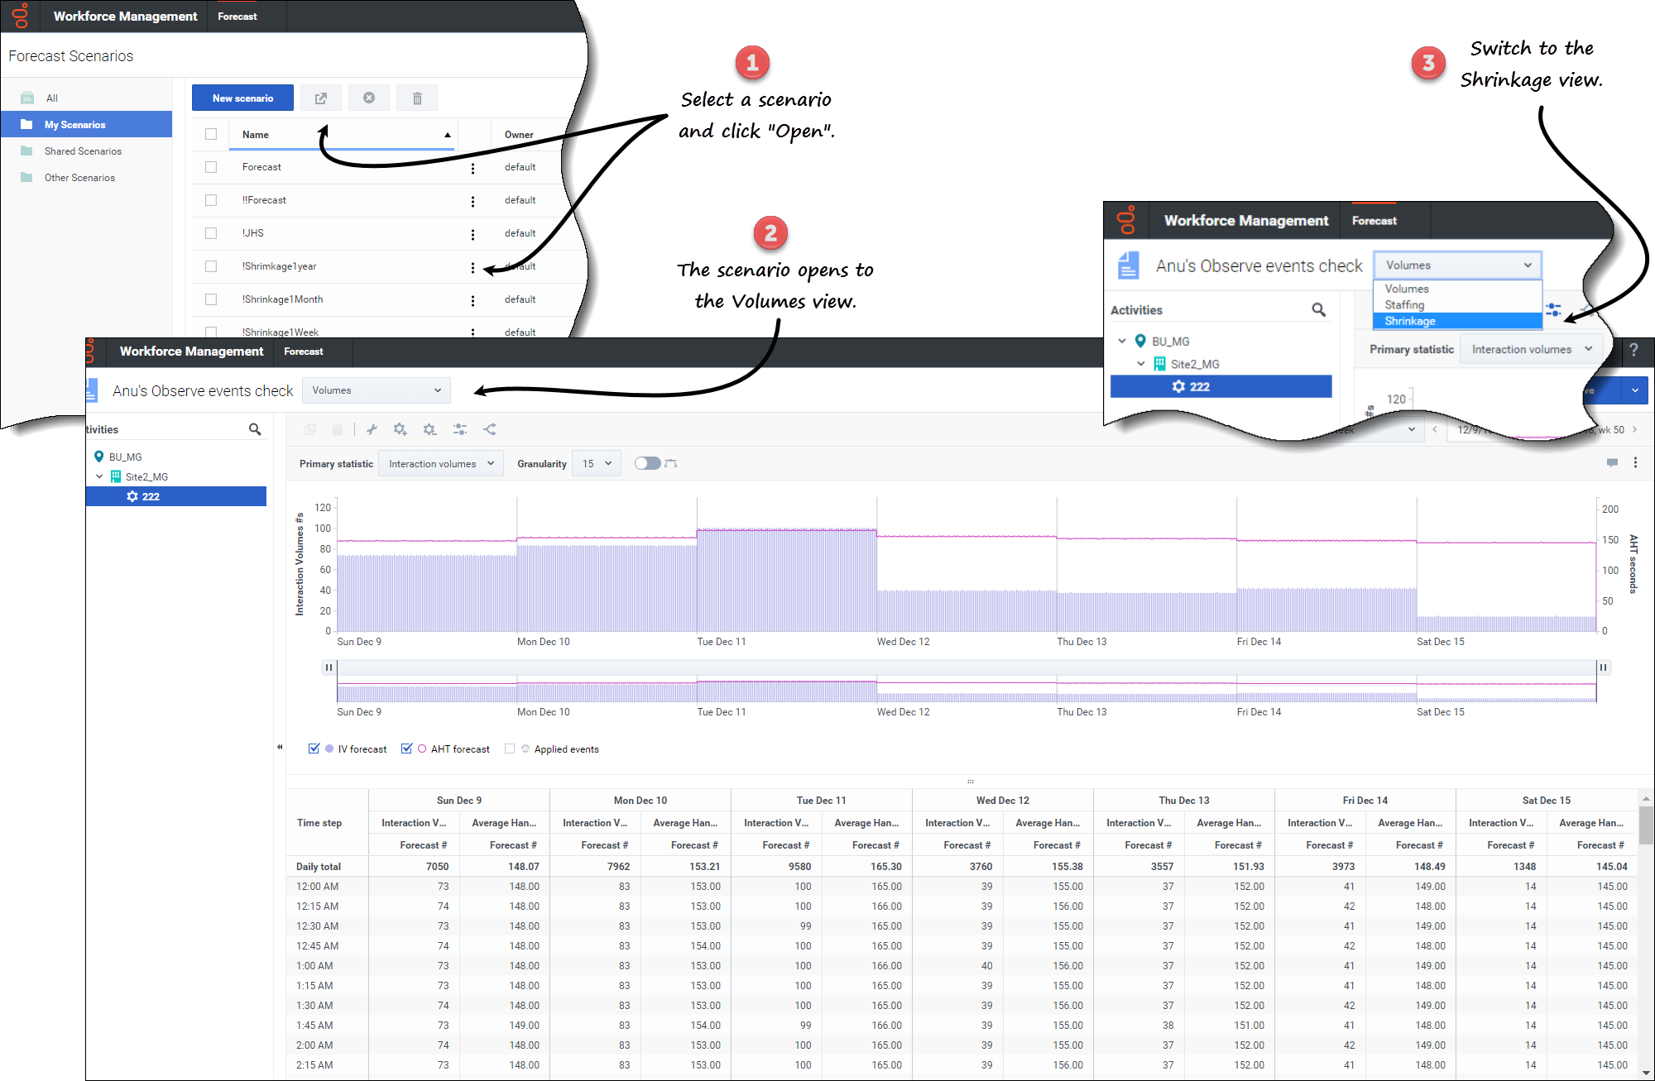1655x1081 pixels.
Task: Click the sliders adjust icon in Volumes toolbar
Action: 460,429
